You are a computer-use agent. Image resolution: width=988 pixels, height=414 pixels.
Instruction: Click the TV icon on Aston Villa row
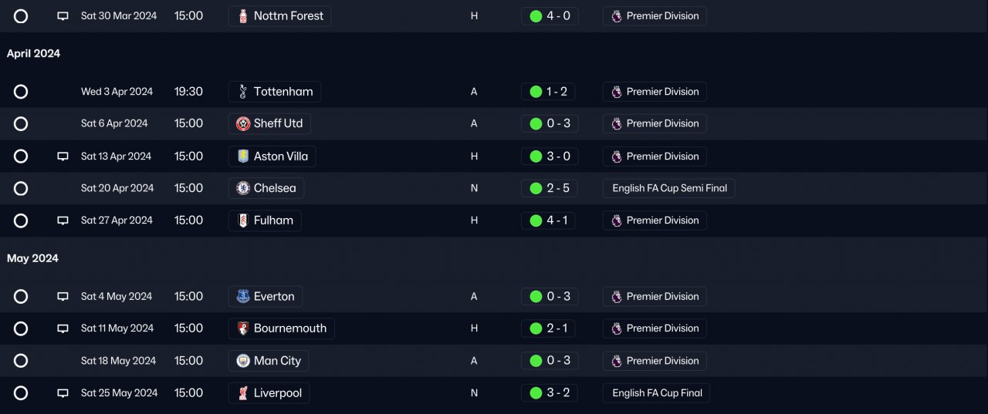pyautogui.click(x=63, y=157)
